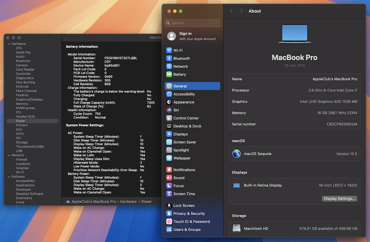
Task: Go forward using the About forward arrow
Action: tap(242, 11)
